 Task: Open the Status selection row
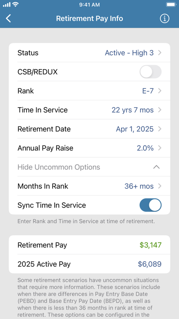coord(89,53)
